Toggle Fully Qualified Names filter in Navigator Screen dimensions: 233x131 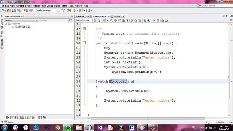click(33, 117)
